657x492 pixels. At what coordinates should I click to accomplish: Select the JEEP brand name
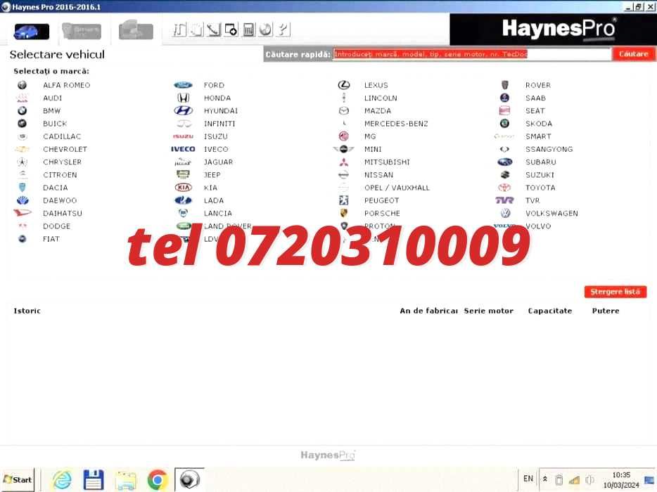click(212, 175)
